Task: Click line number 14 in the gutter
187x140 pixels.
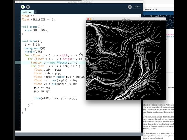Action: point(19,63)
